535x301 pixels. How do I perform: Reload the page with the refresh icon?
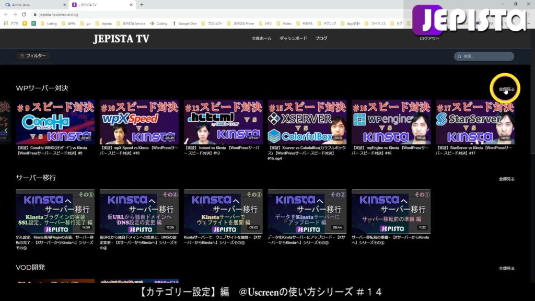point(24,15)
